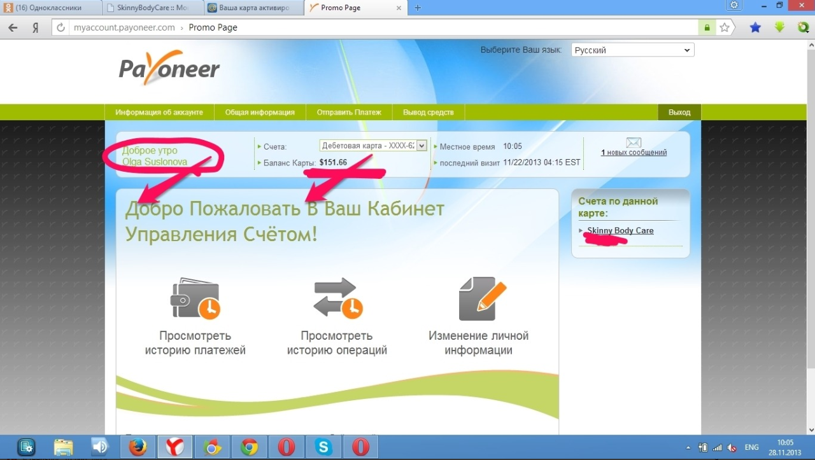Viewport: 815px width, 460px height.
Task: Open browser settings gear in the title bar
Action: pos(734,5)
